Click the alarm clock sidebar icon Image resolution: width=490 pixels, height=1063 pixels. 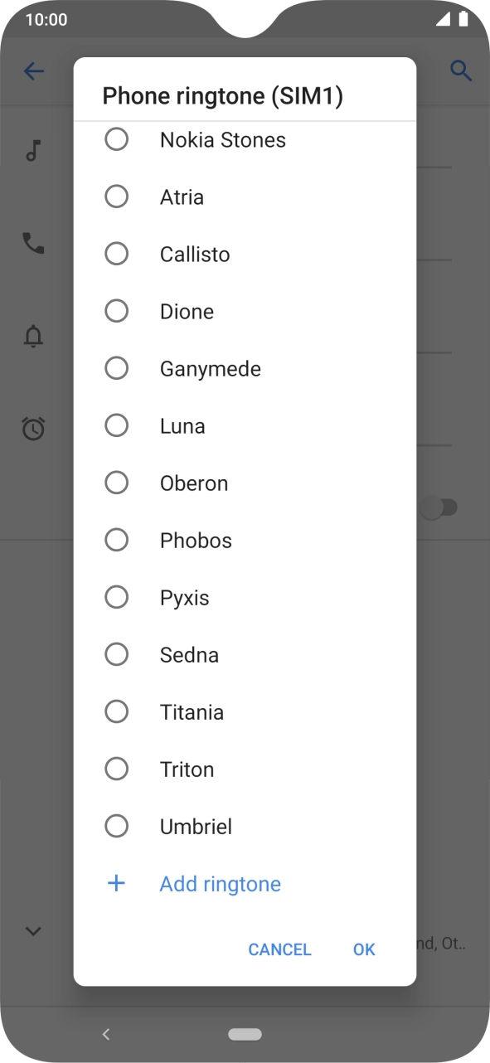tap(33, 430)
